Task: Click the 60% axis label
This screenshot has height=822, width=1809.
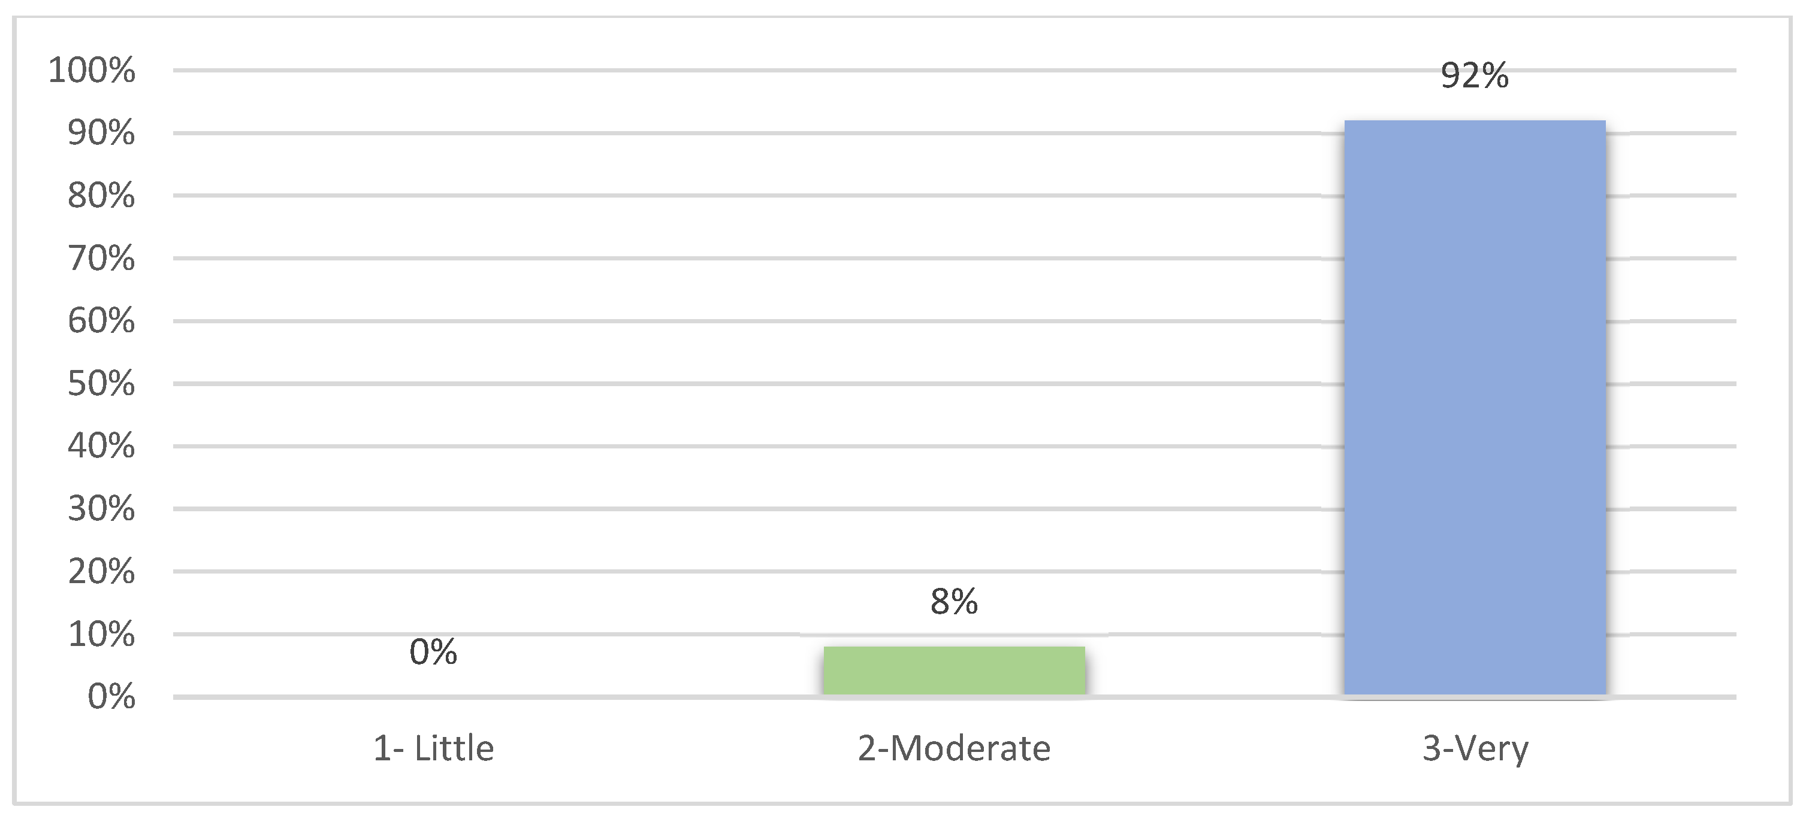Action: click(x=101, y=320)
